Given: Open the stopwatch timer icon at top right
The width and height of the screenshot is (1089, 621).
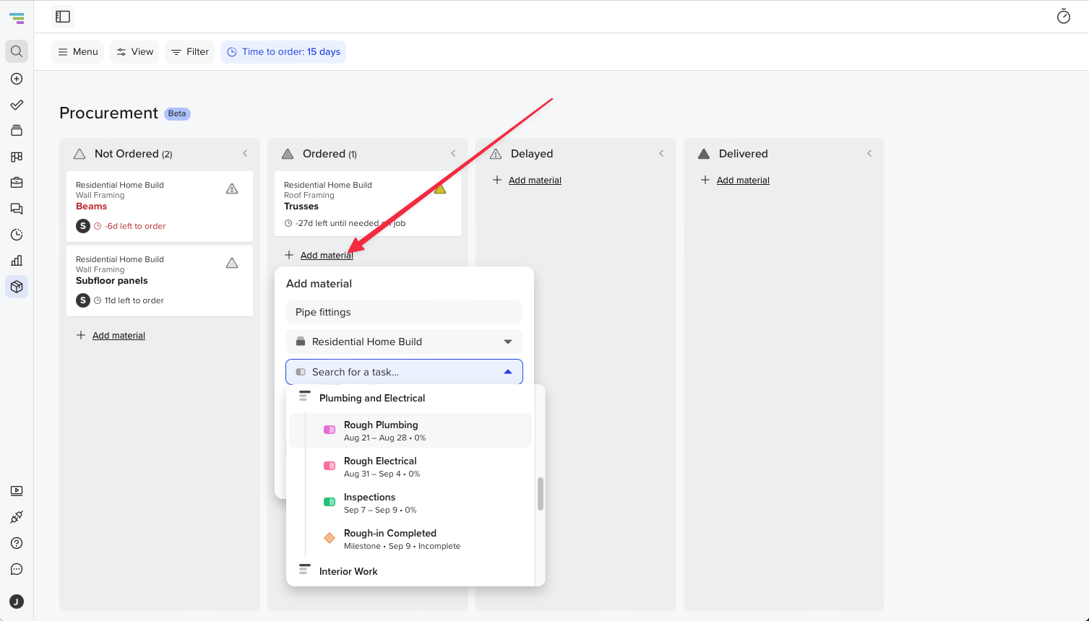Looking at the screenshot, I should [x=1064, y=17].
